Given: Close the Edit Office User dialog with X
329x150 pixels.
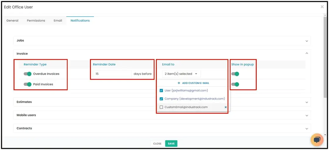Looking at the screenshot, I should pos(322,7).
